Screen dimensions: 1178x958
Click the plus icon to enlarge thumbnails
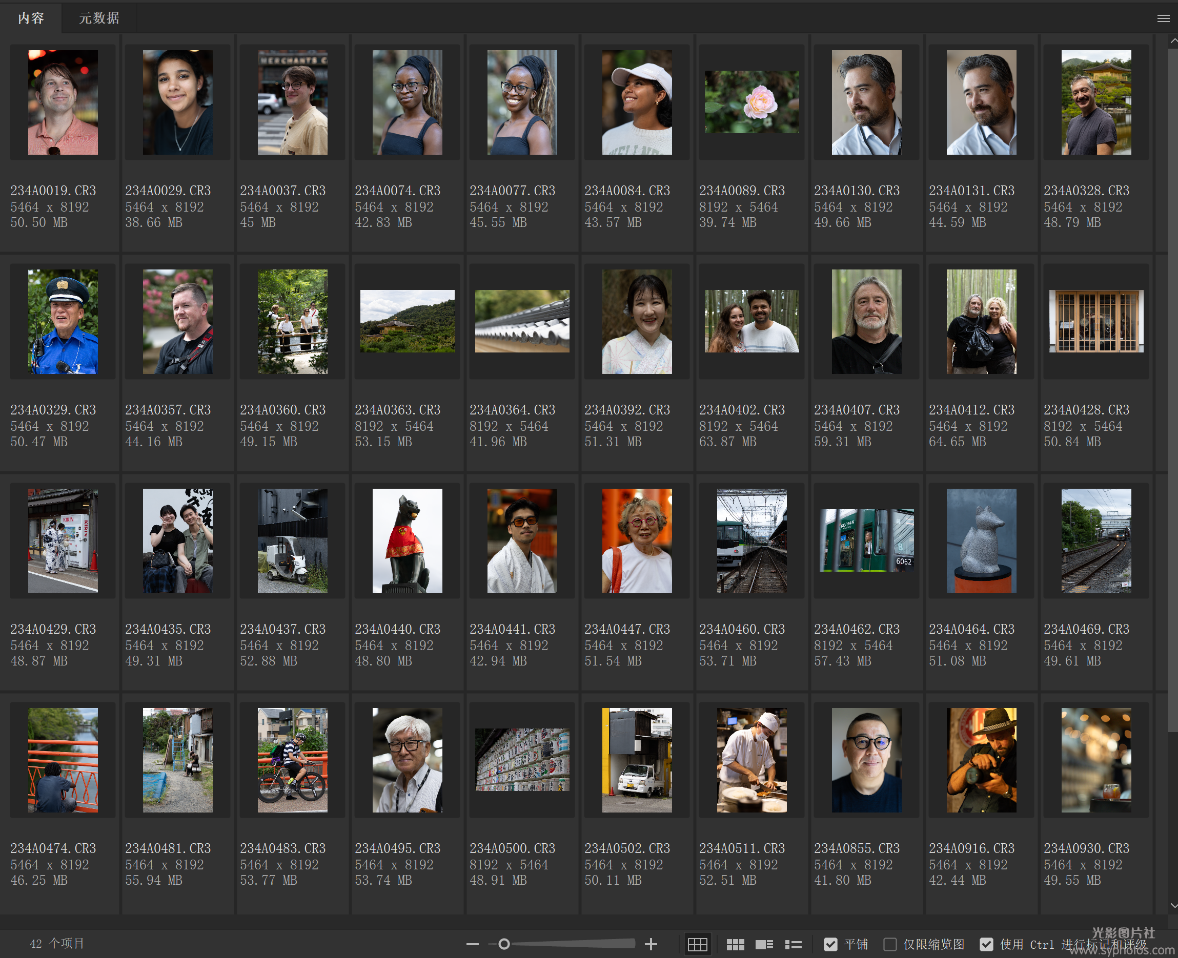point(651,944)
